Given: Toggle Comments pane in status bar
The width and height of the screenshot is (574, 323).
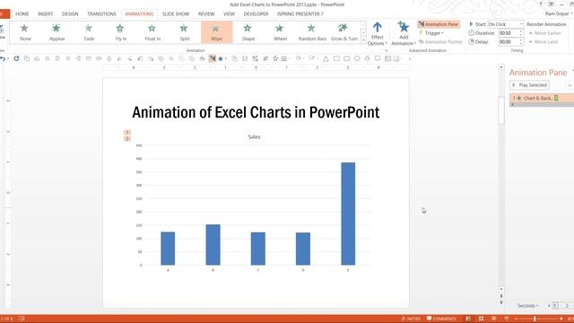Looking at the screenshot, I should click(441, 319).
